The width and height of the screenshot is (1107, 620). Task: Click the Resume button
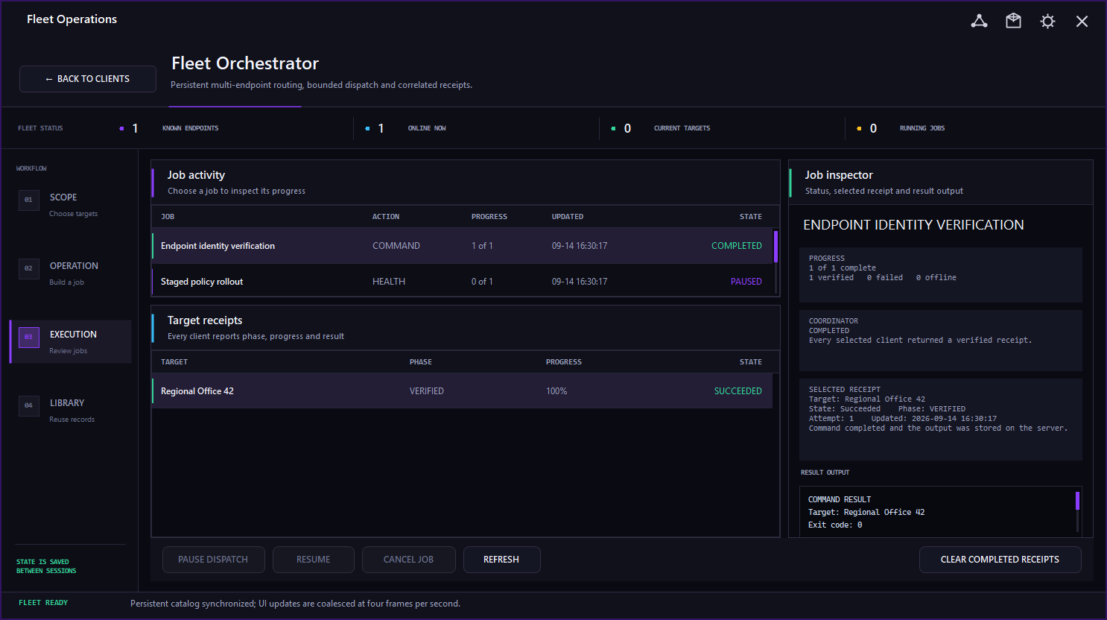pyautogui.click(x=314, y=560)
